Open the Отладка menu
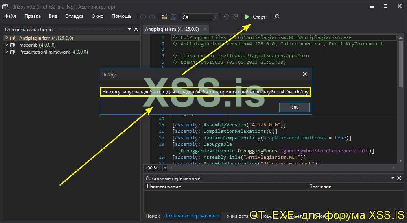 click(x=74, y=16)
